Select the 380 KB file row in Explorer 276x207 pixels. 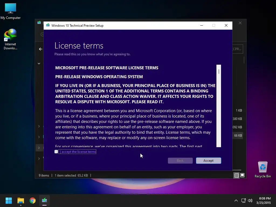point(238,119)
